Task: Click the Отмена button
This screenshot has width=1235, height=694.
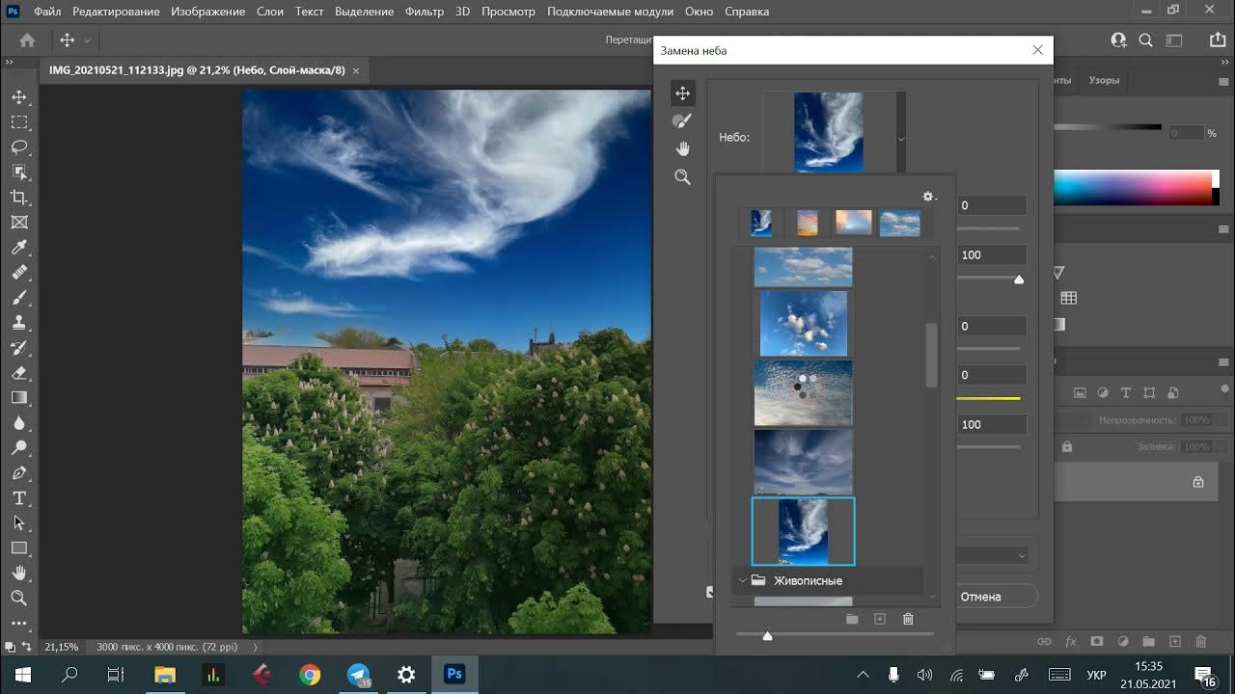Action: (980, 597)
